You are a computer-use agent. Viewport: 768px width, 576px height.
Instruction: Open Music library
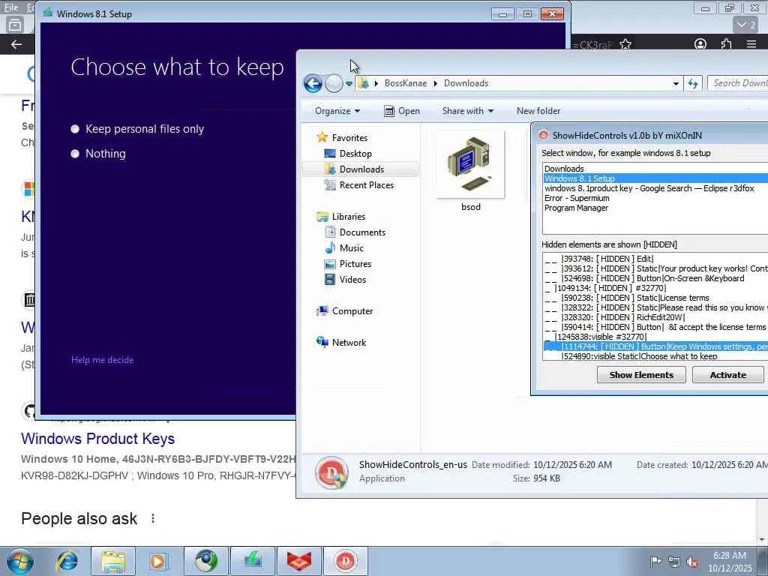344,247
